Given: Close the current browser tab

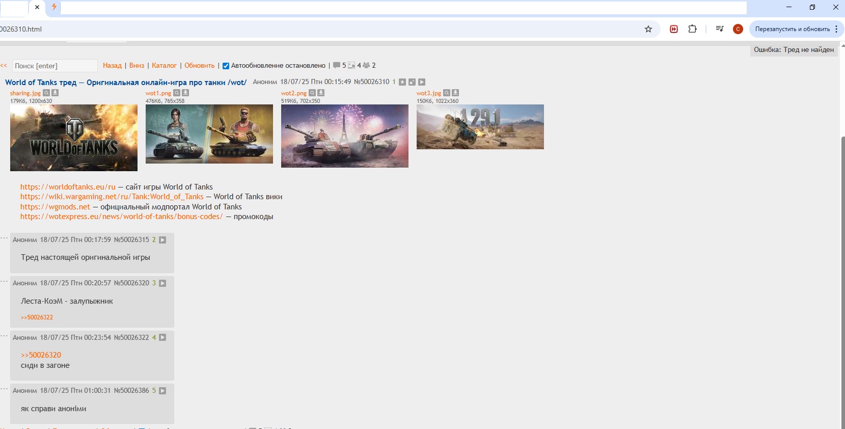Looking at the screenshot, I should coord(37,7).
